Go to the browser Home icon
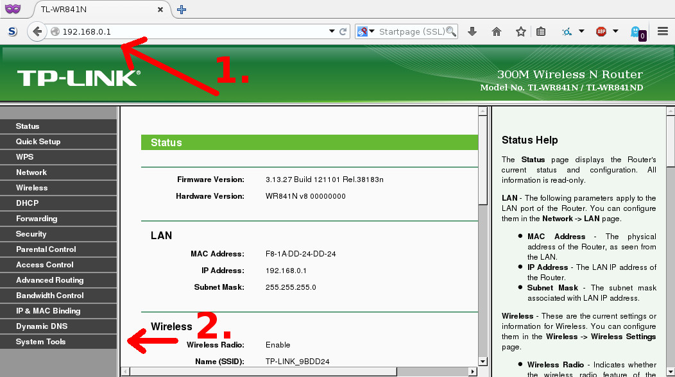 (x=496, y=31)
